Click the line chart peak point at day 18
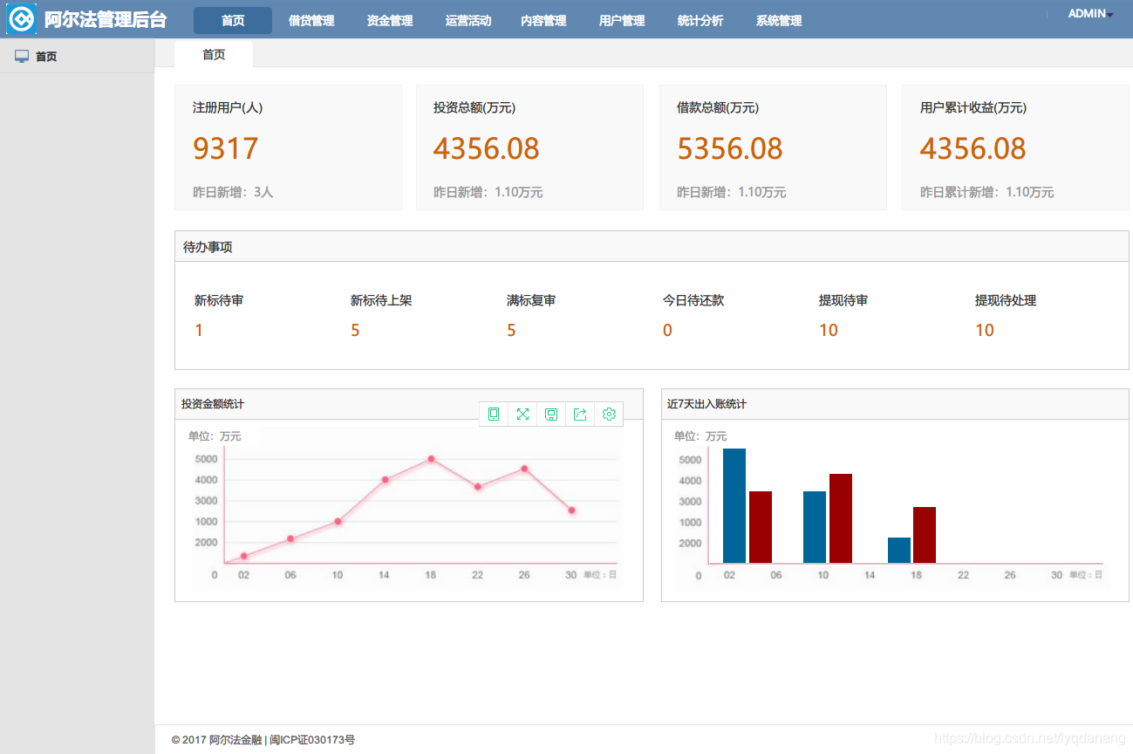 [x=431, y=459]
